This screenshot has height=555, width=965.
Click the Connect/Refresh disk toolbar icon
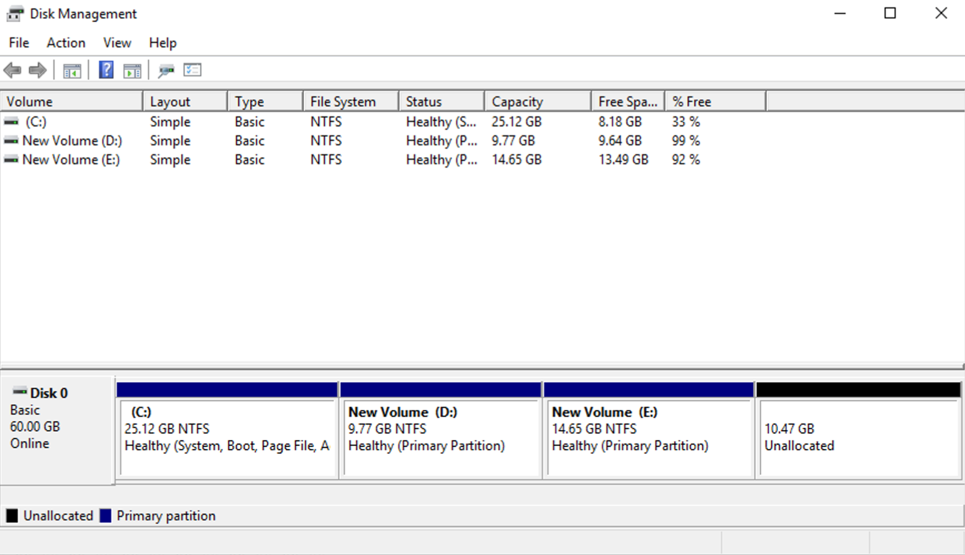tap(166, 71)
